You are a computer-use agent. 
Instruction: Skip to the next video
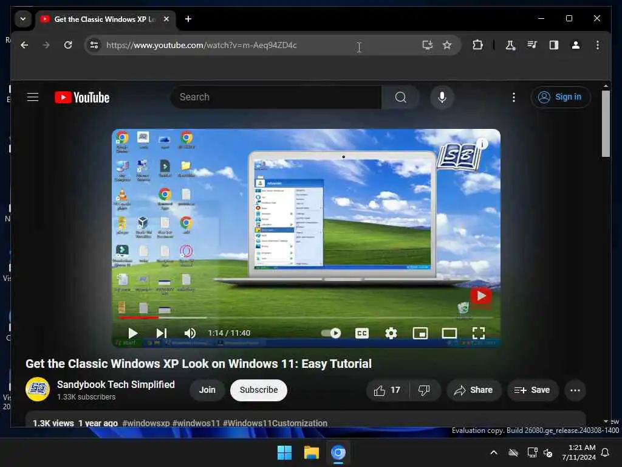click(162, 333)
